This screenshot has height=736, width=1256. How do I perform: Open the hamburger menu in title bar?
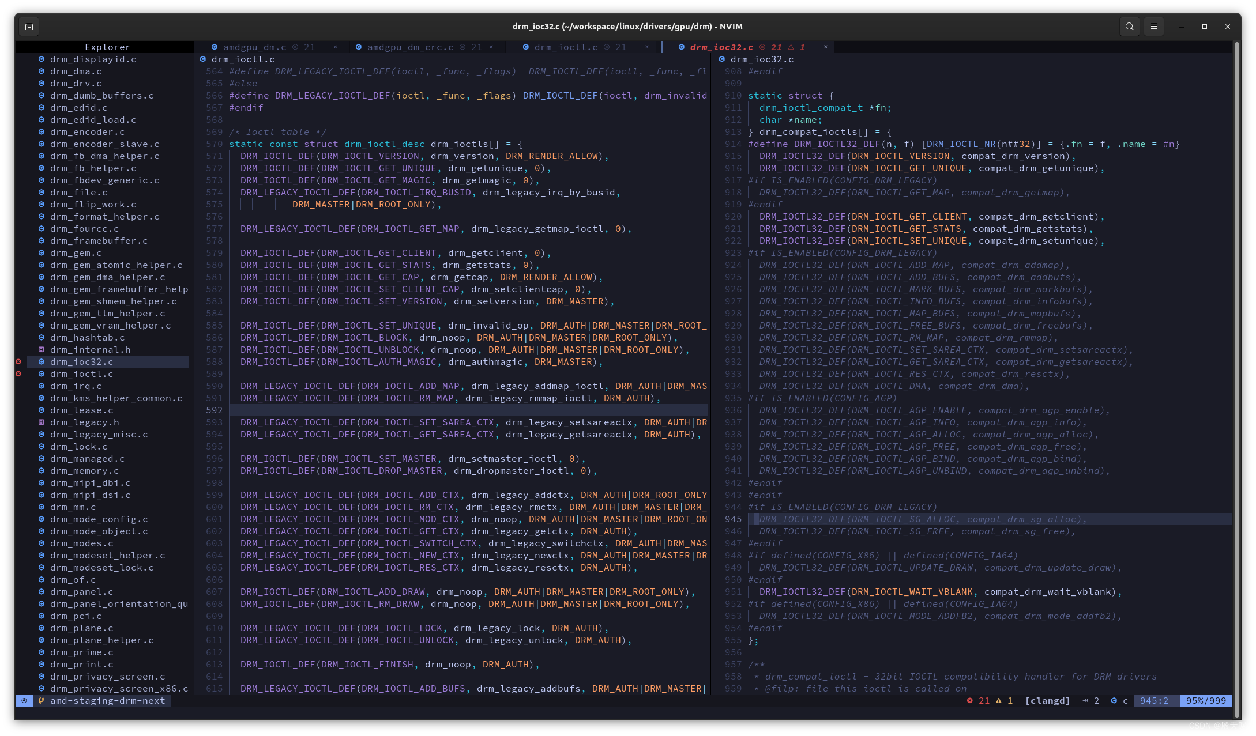click(x=1153, y=27)
